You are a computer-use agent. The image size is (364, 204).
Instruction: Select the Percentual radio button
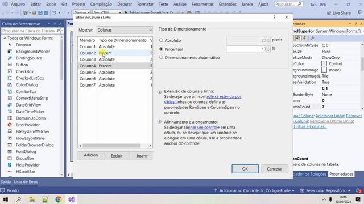[x=161, y=49]
